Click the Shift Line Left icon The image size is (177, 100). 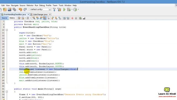coord(64,18)
